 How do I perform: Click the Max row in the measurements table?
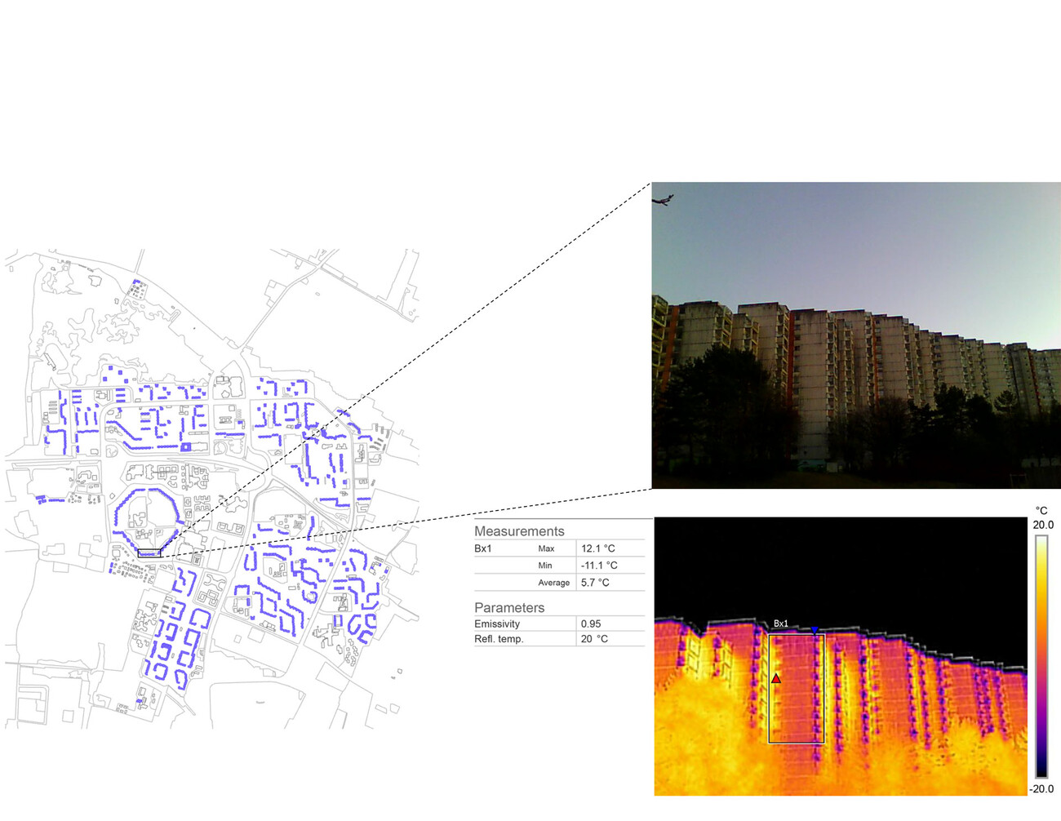[x=545, y=548]
